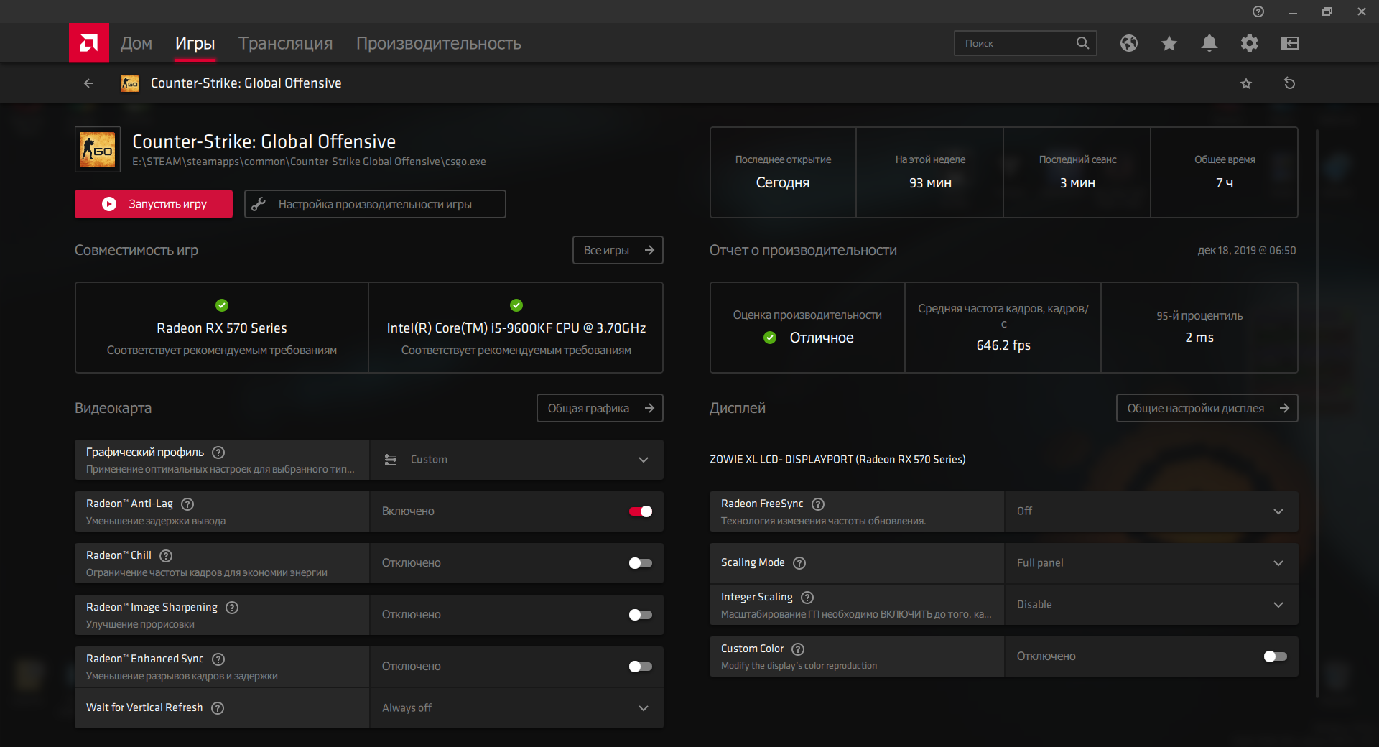Show help for Radeon Enhanced Sync
The image size is (1379, 747).
coord(219,659)
